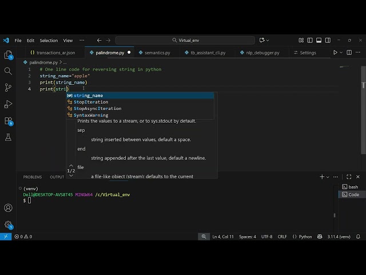Open the View menu
This screenshot has width=366, height=275.
click(68, 41)
